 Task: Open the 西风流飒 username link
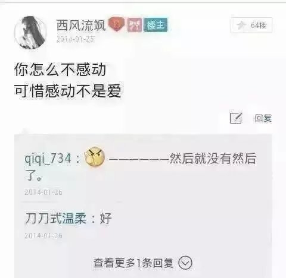(81, 25)
